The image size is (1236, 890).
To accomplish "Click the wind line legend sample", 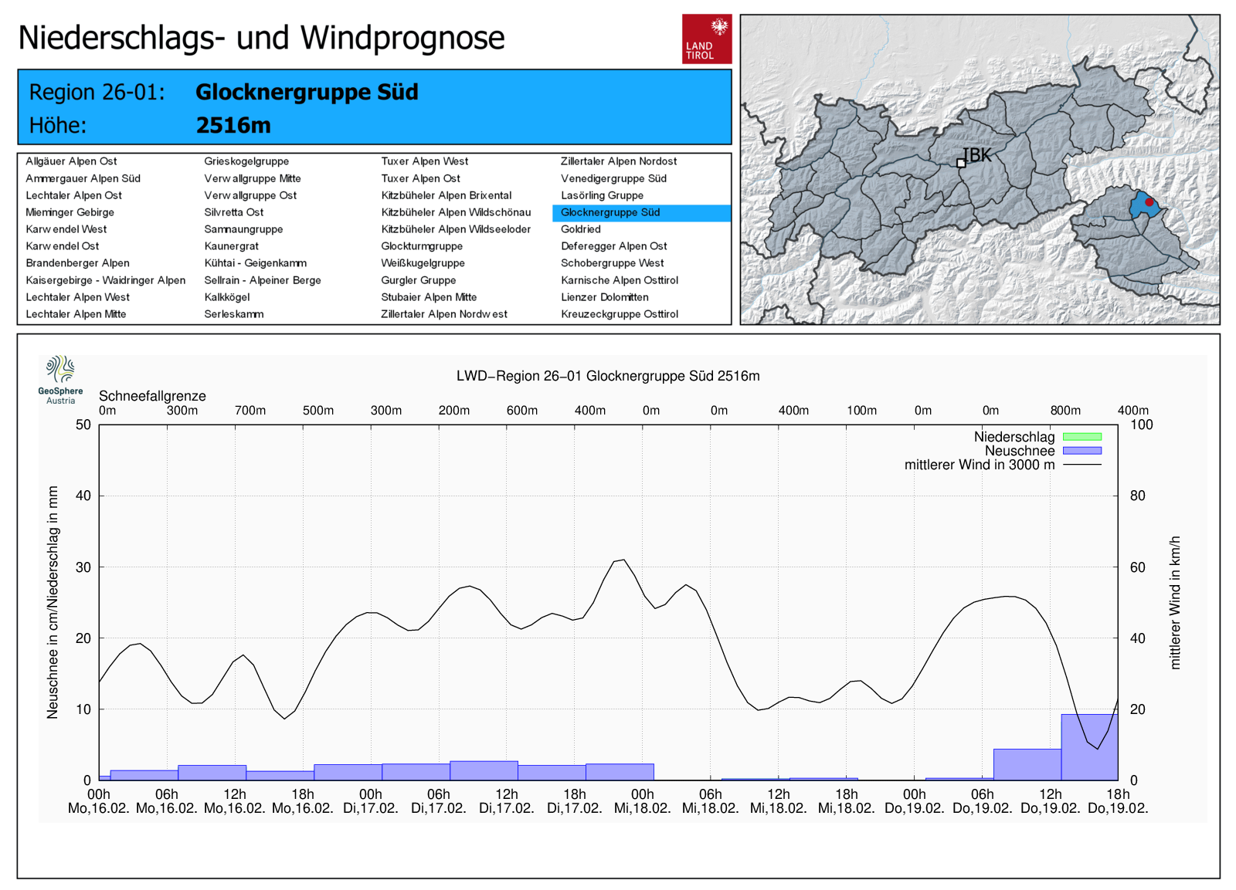I will coord(1082,465).
